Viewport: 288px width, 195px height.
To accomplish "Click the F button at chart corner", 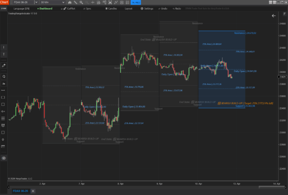I will coord(284,14).
